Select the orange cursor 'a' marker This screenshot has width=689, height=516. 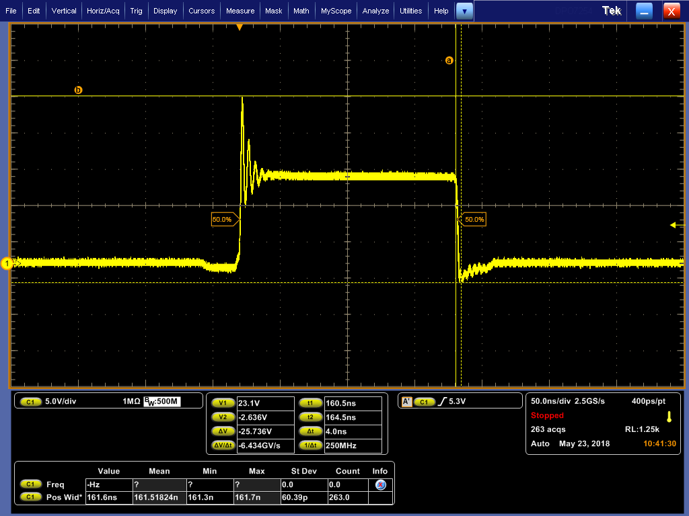coord(449,60)
